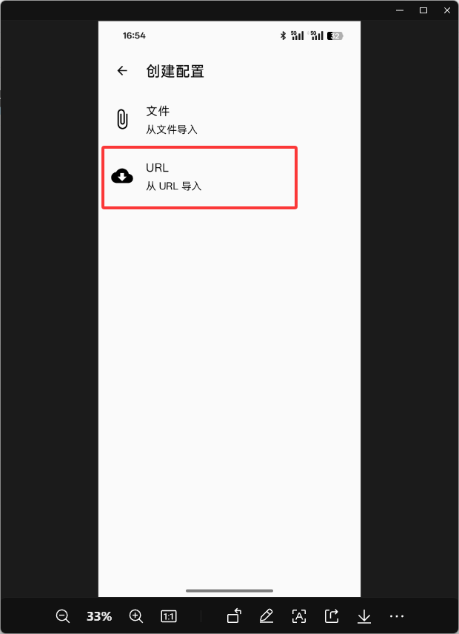
Task: Zoom out with the minus magnifier
Action: coord(63,616)
